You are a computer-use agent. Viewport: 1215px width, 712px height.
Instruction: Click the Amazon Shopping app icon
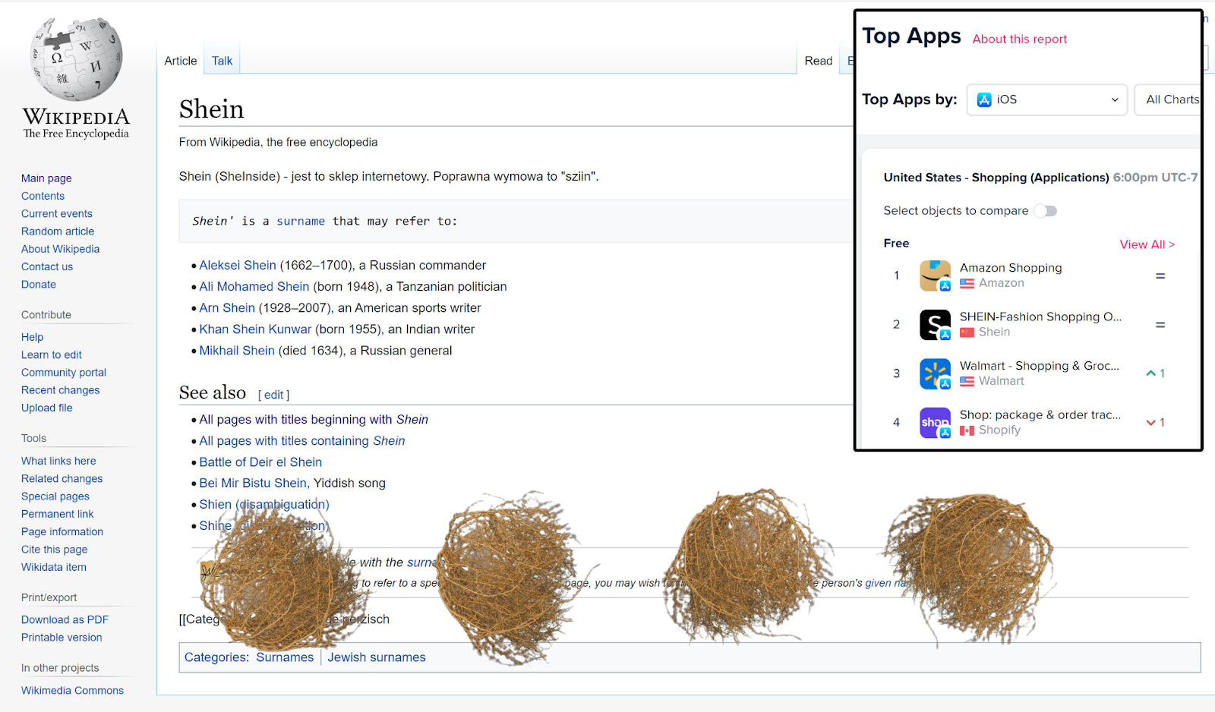[935, 276]
